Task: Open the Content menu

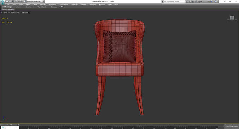Action: [110, 4]
